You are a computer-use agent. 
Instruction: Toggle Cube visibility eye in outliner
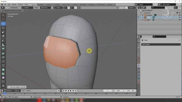coord(179,18)
